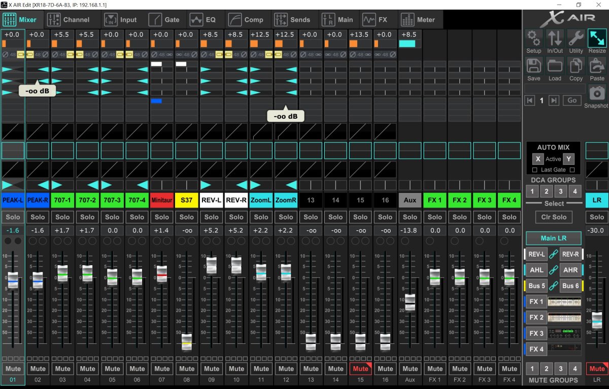Viewport: 609px width, 389px height.
Task: Click the Snapshot camera icon
Action: [x=597, y=93]
